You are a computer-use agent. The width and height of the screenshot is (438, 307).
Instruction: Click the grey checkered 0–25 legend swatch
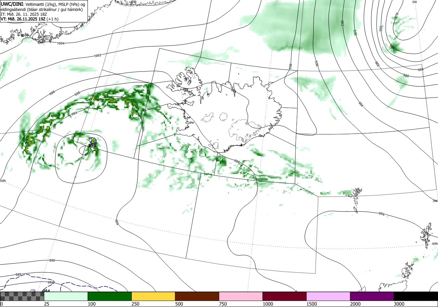pyautogui.click(x=22, y=296)
